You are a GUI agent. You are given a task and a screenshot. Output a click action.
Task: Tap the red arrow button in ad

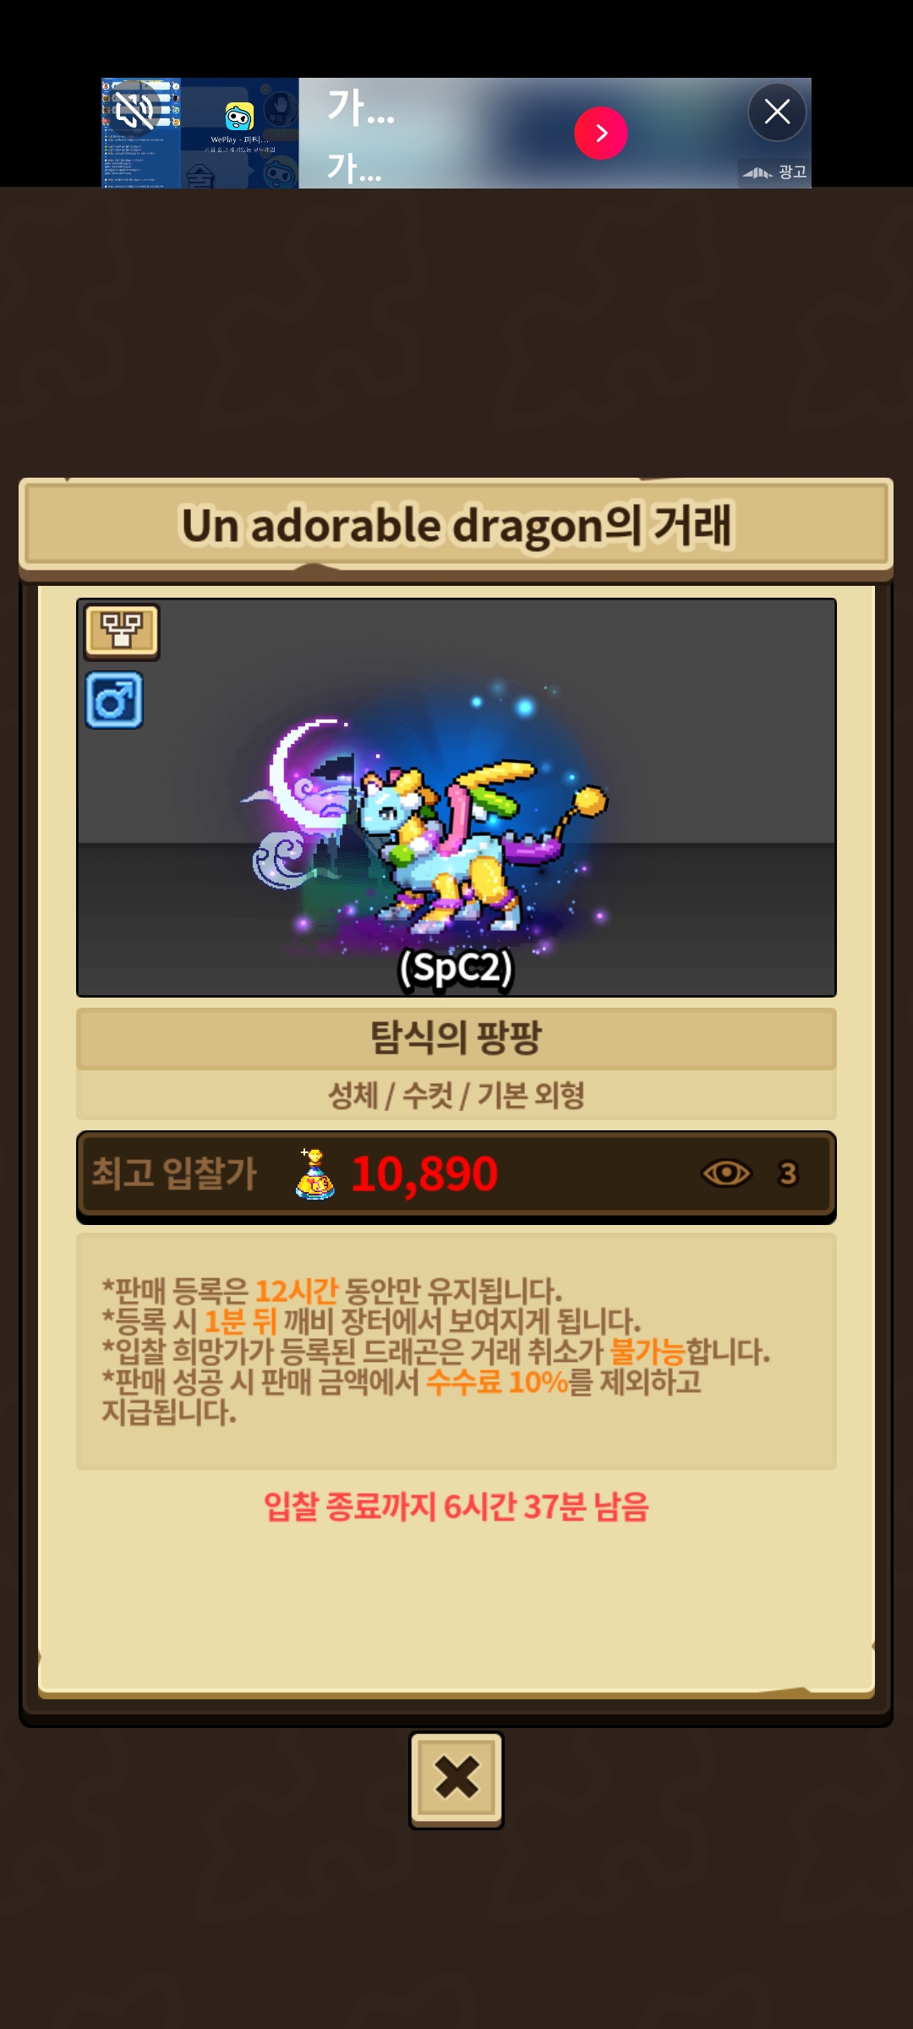point(600,133)
